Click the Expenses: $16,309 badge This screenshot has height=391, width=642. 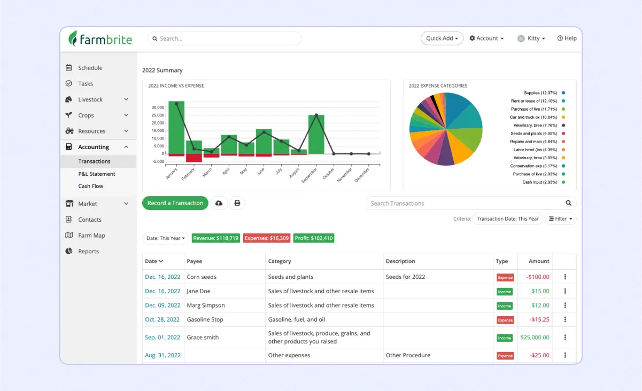click(x=267, y=238)
